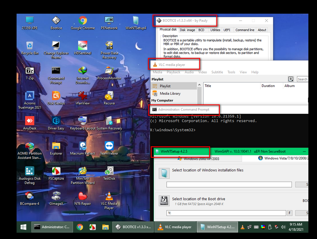Open VLC Media Player desktop shortcut
317x239 pixels.
pos(109,201)
